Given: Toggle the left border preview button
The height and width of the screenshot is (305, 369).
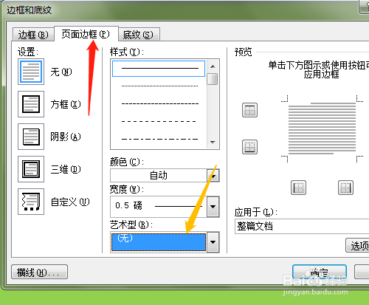Looking at the screenshot, I should pyautogui.click(x=298, y=188).
